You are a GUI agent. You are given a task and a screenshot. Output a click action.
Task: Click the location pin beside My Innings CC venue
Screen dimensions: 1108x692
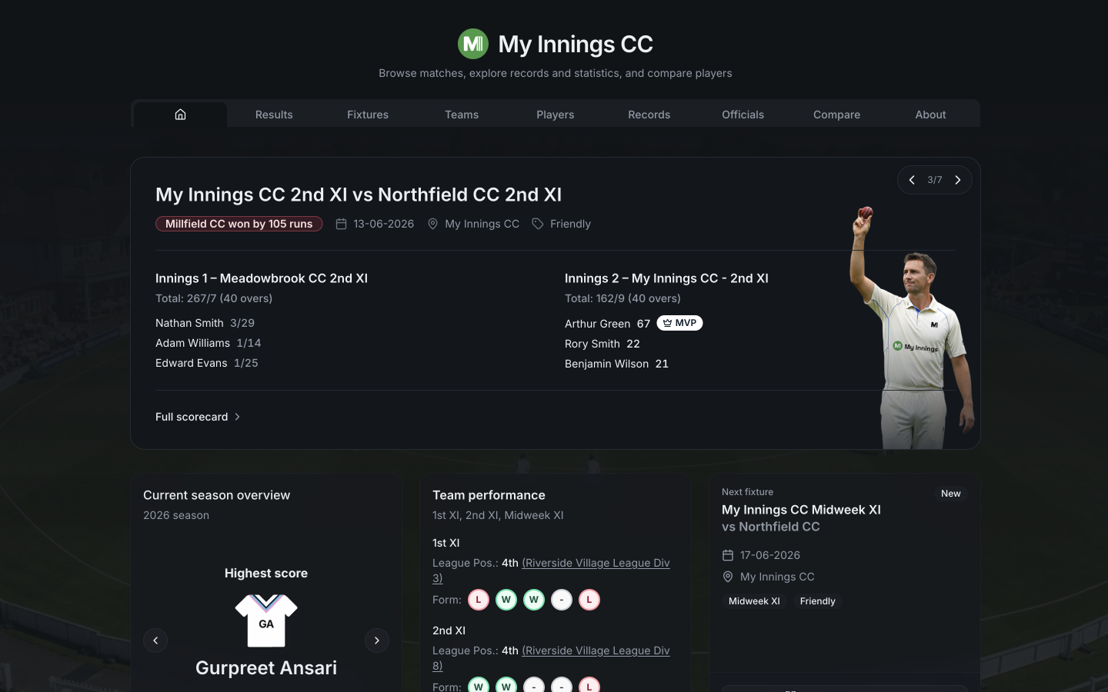point(432,224)
